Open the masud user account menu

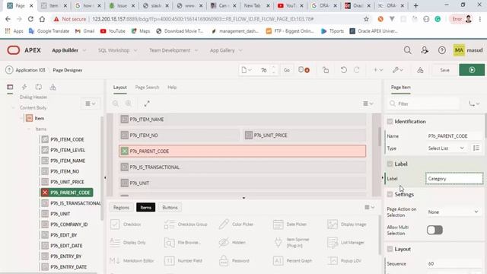pos(468,50)
